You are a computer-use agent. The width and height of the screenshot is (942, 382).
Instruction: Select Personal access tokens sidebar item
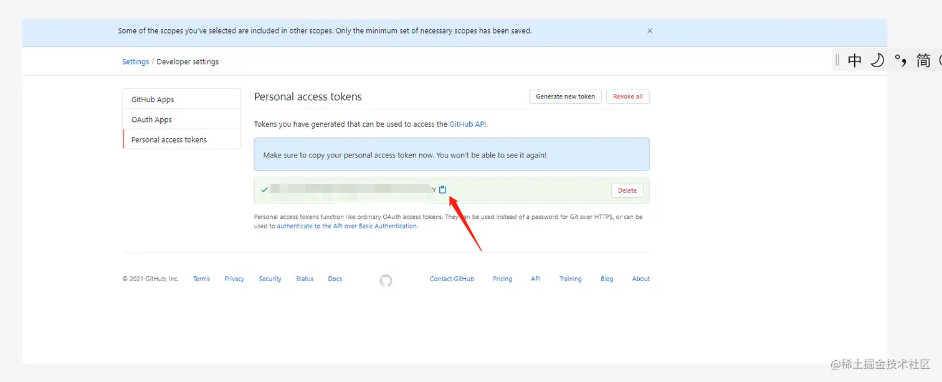(181, 139)
